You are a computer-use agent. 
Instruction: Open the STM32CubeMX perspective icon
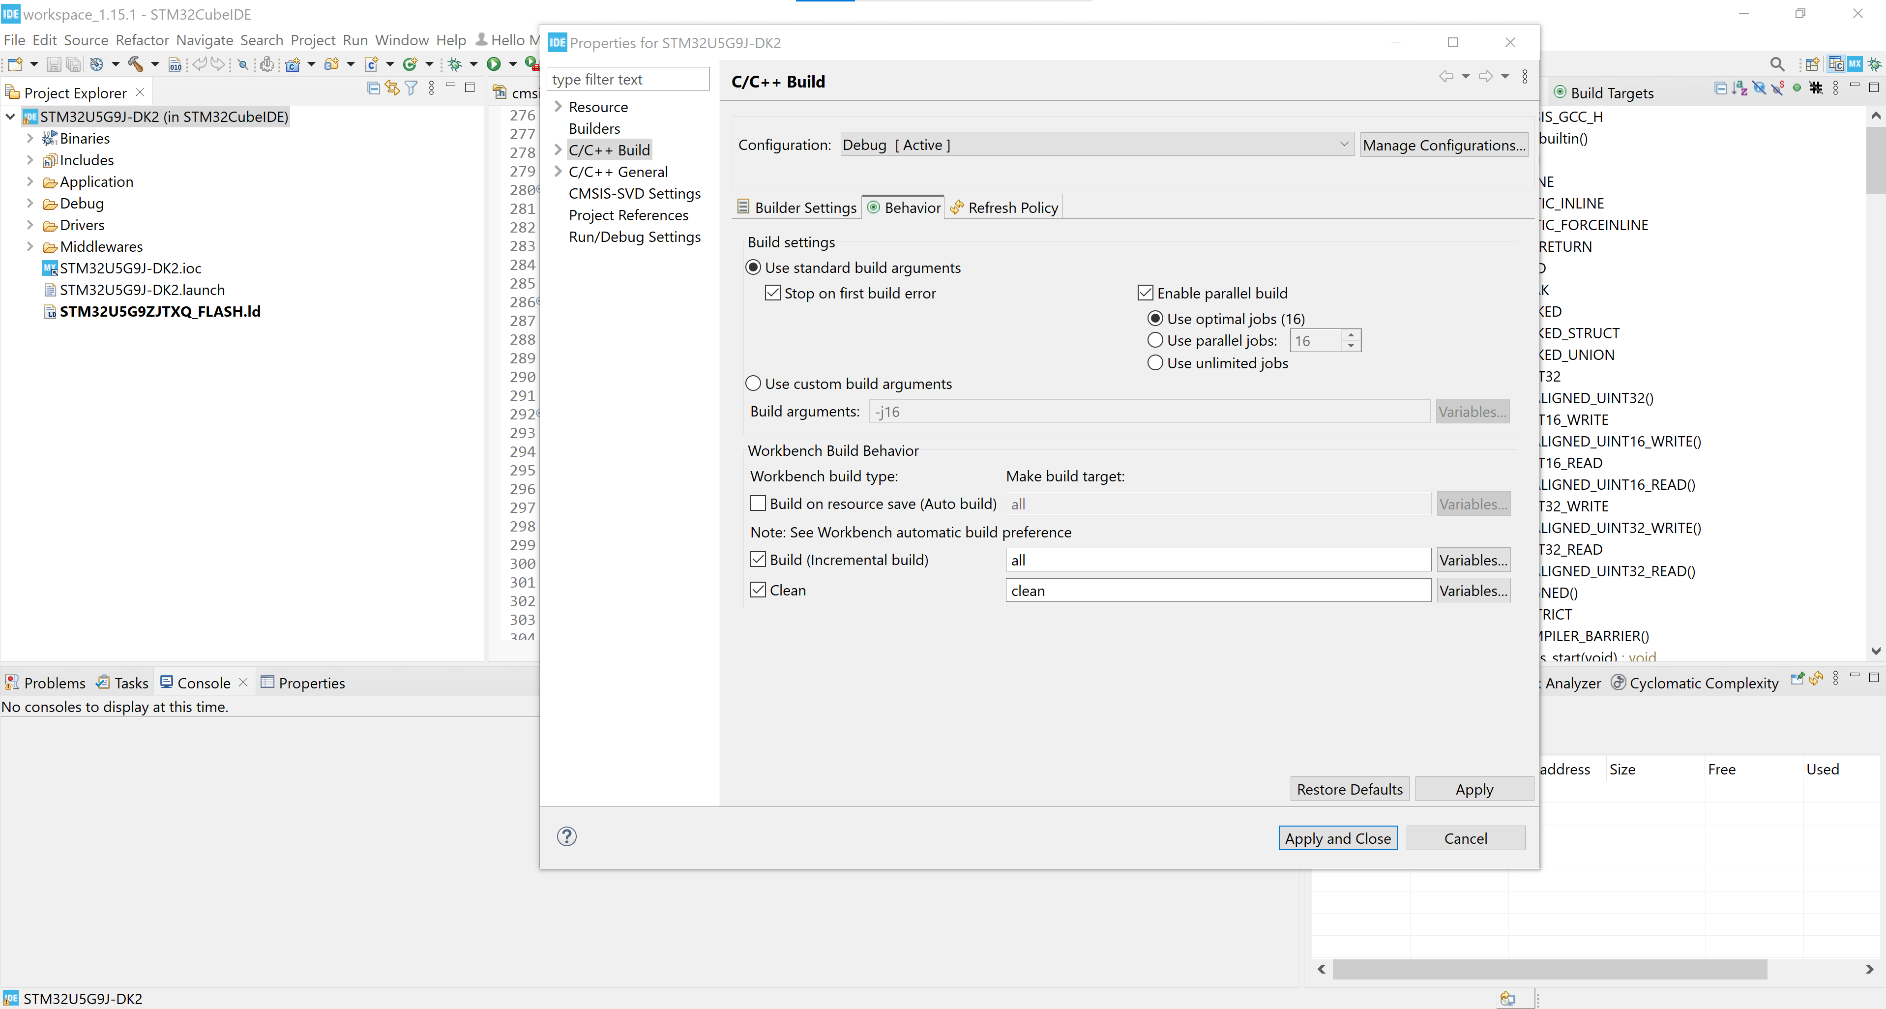tap(1855, 64)
